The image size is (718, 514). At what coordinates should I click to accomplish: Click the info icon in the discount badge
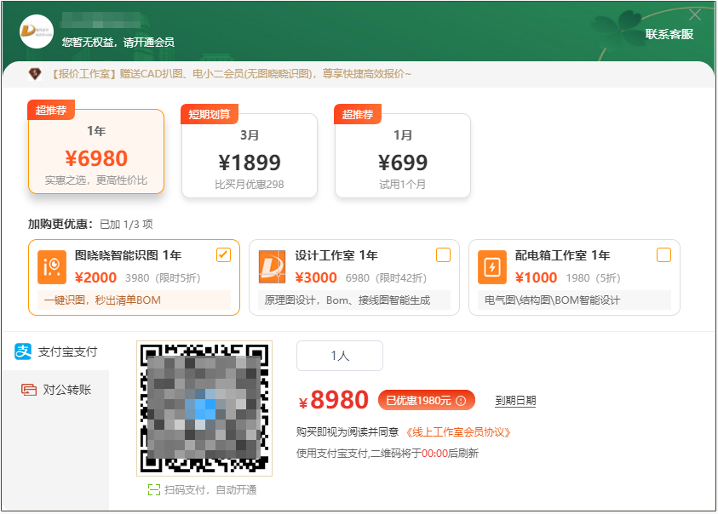[x=461, y=401]
